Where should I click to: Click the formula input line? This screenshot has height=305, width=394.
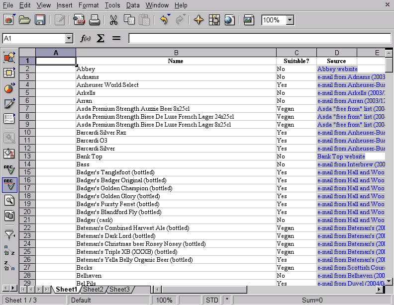click(x=260, y=38)
